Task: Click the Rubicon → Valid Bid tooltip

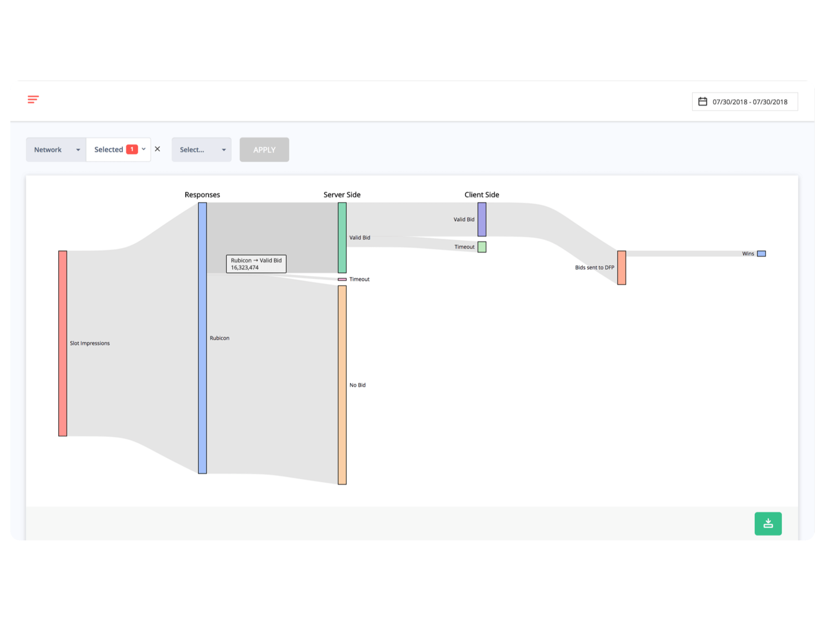Action: (256, 264)
